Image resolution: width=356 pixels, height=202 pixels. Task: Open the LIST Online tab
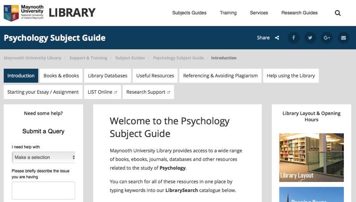(103, 92)
